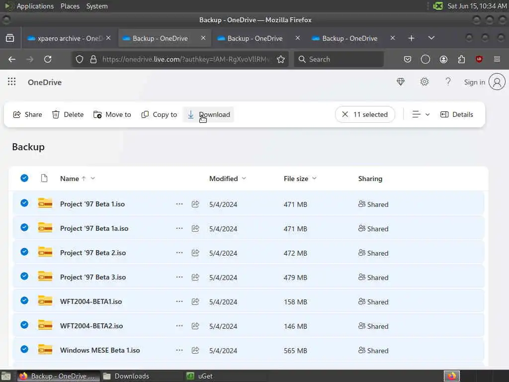Open Firefox extensions puzzle icon
This screenshot has width=509, height=382.
pyautogui.click(x=461, y=59)
